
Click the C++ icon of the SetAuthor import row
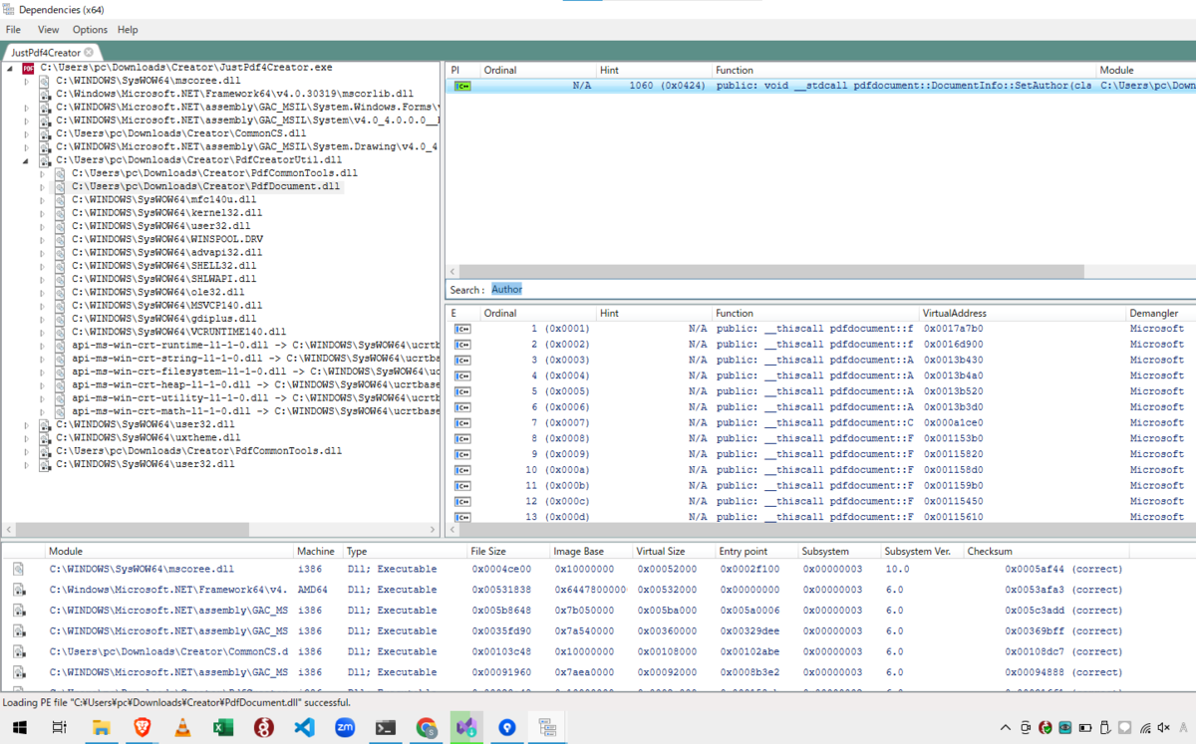(x=462, y=86)
